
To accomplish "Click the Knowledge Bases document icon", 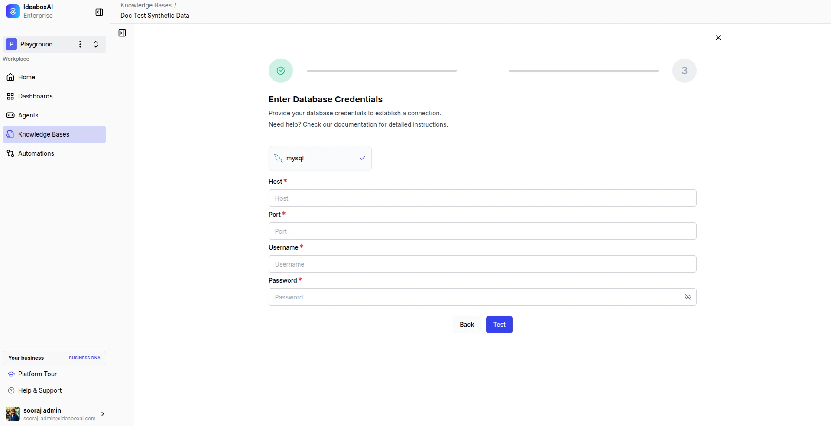I will click(10, 134).
